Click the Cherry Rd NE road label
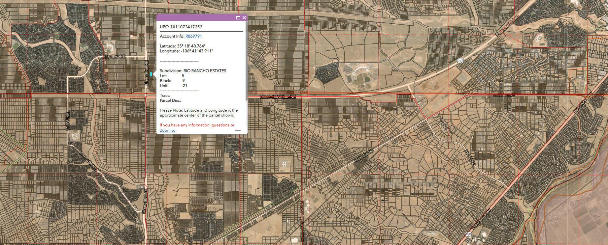 click(88, 161)
